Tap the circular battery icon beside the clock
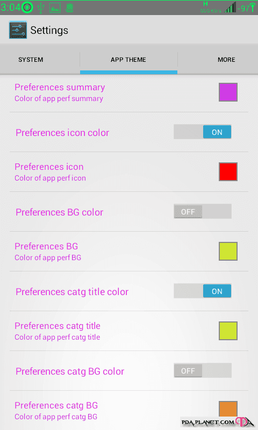 coord(27,8)
